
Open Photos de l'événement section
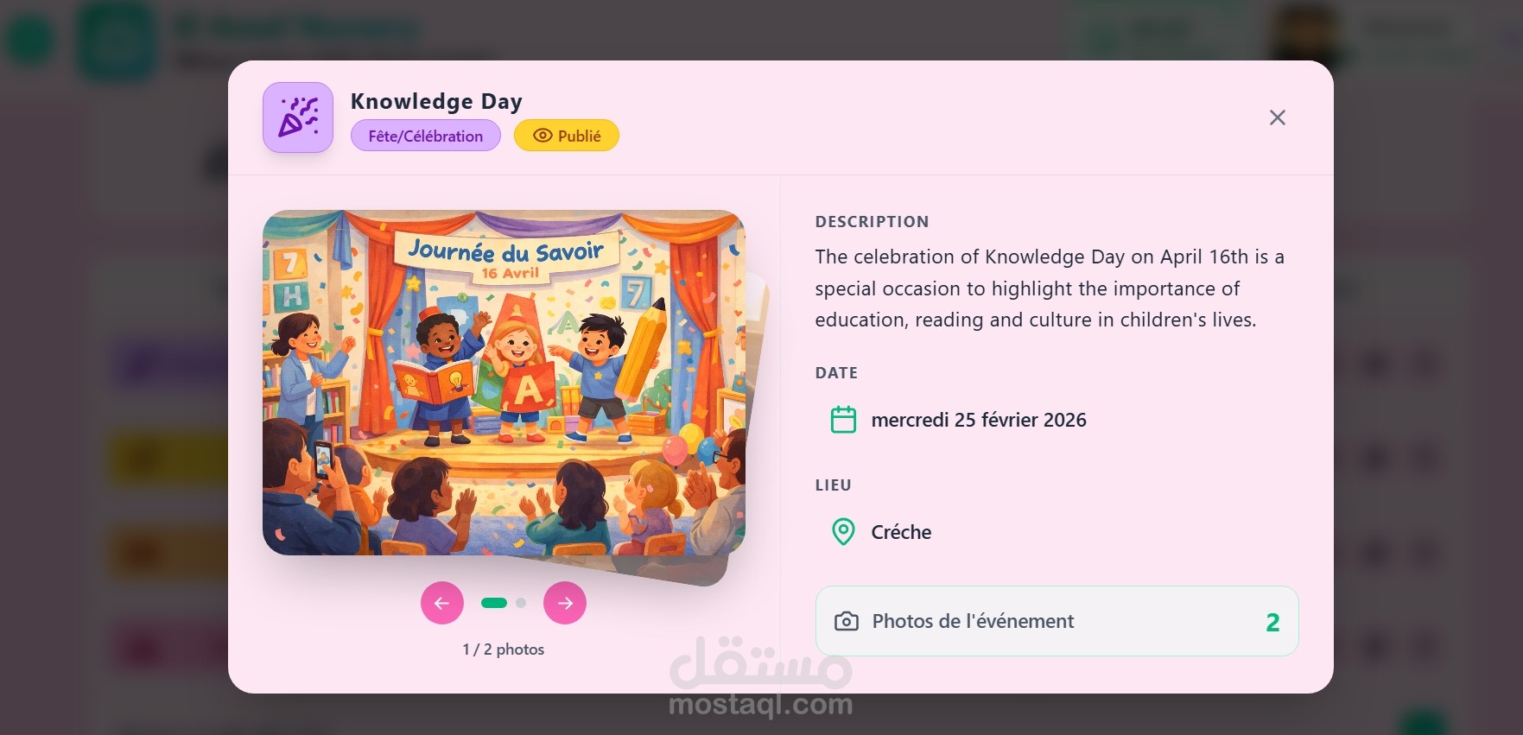point(1057,621)
